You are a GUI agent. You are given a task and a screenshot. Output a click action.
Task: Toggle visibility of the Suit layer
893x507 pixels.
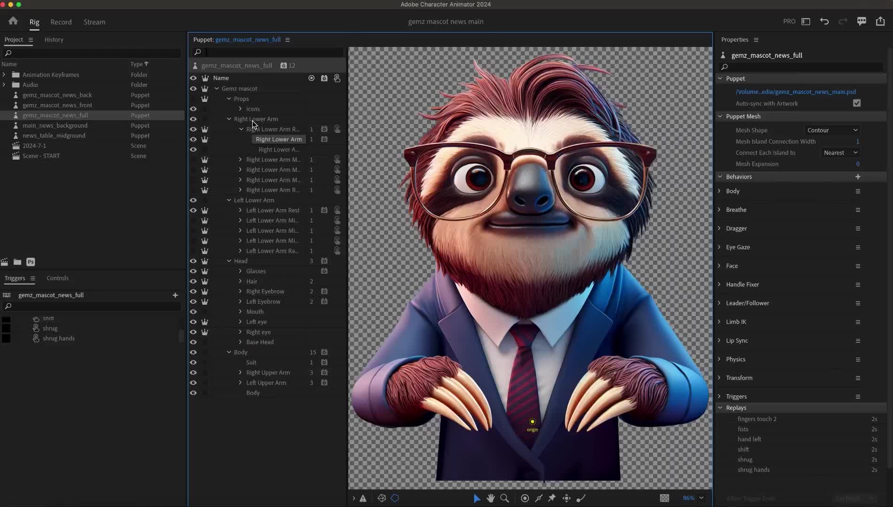[x=193, y=362]
